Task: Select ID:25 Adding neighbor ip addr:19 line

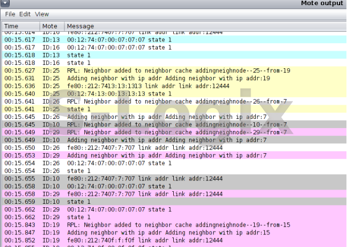Action: (x=174, y=79)
